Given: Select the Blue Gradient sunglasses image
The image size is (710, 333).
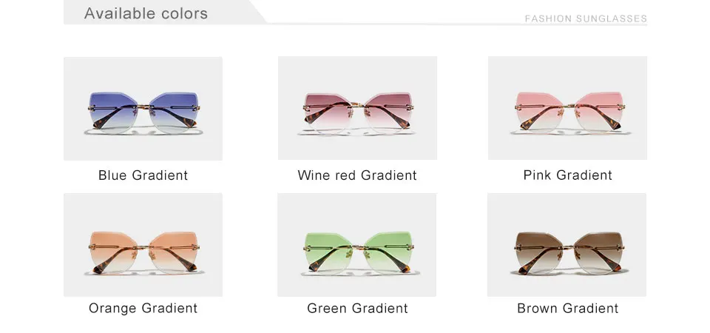Looking at the screenshot, I should [x=143, y=108].
